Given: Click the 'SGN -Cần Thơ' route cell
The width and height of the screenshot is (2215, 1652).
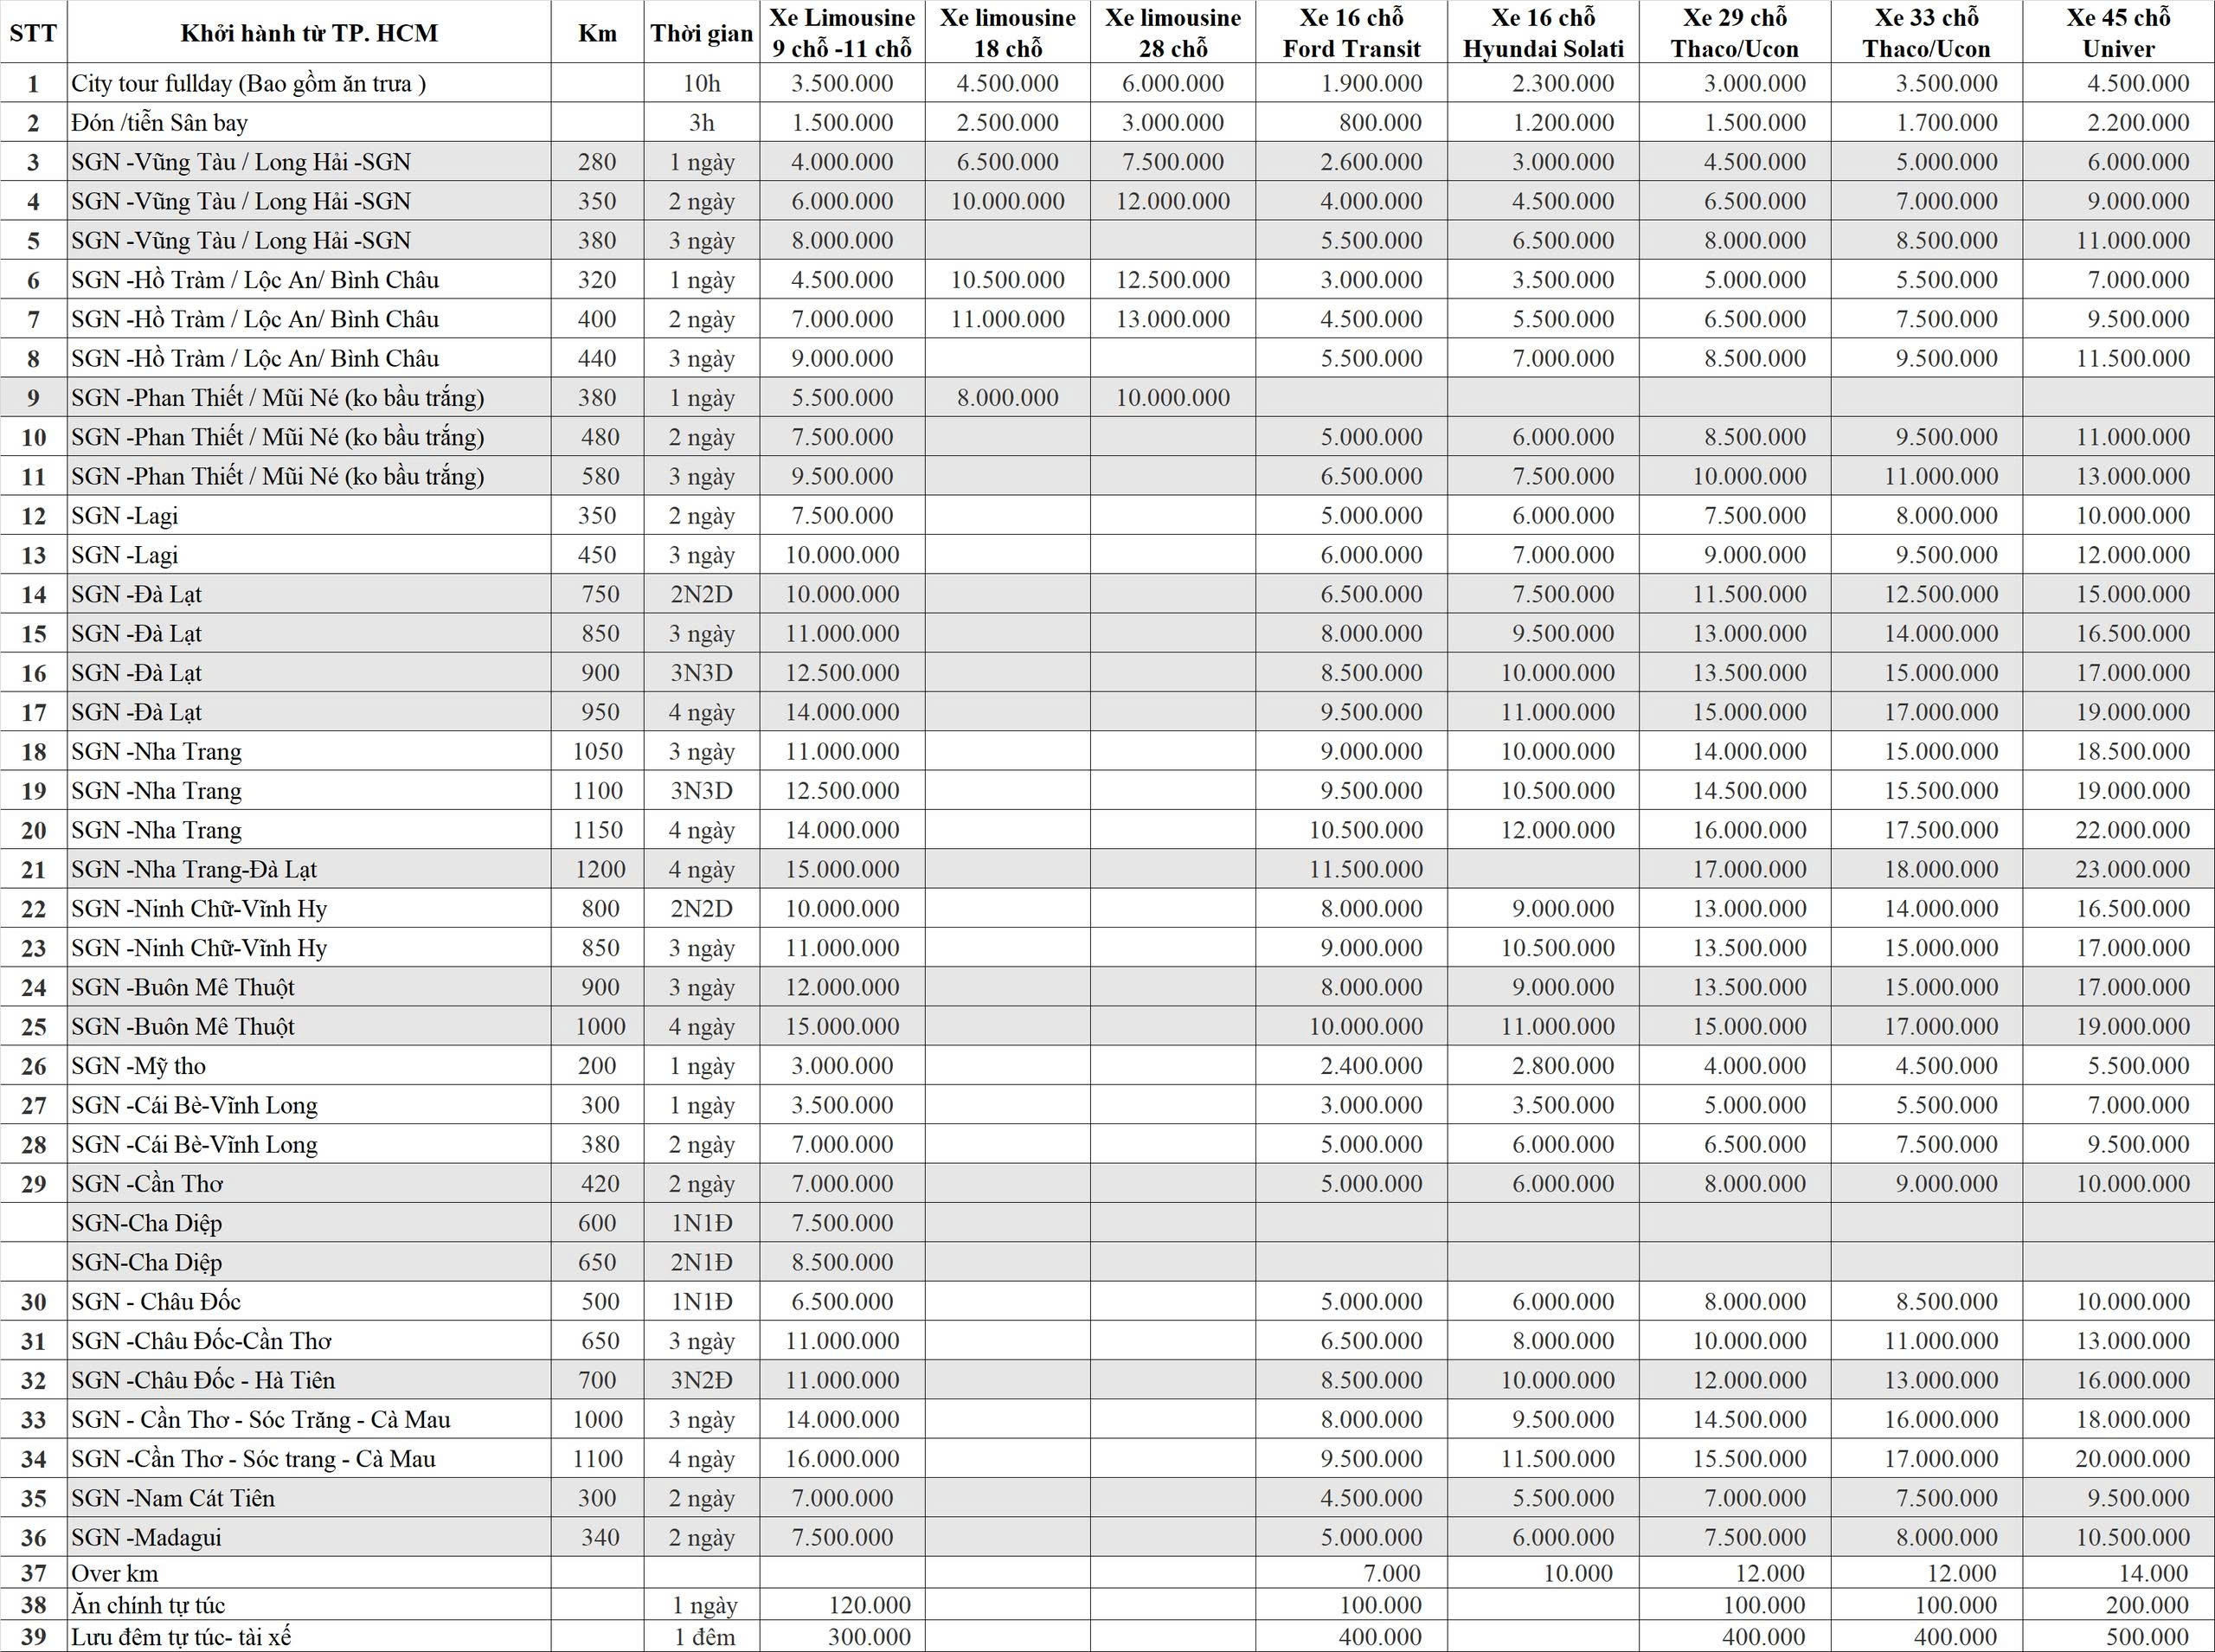Looking at the screenshot, I should click(147, 1184).
